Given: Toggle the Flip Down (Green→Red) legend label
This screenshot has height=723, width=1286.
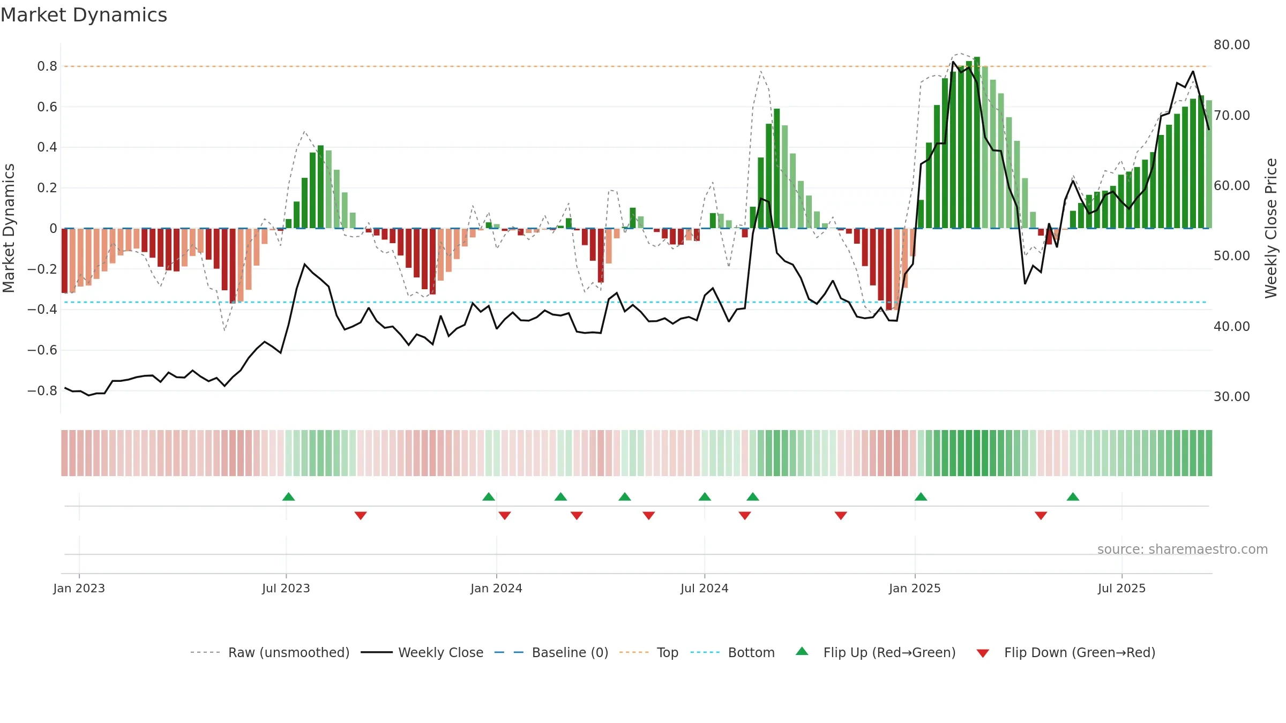Looking at the screenshot, I should pos(1080,652).
